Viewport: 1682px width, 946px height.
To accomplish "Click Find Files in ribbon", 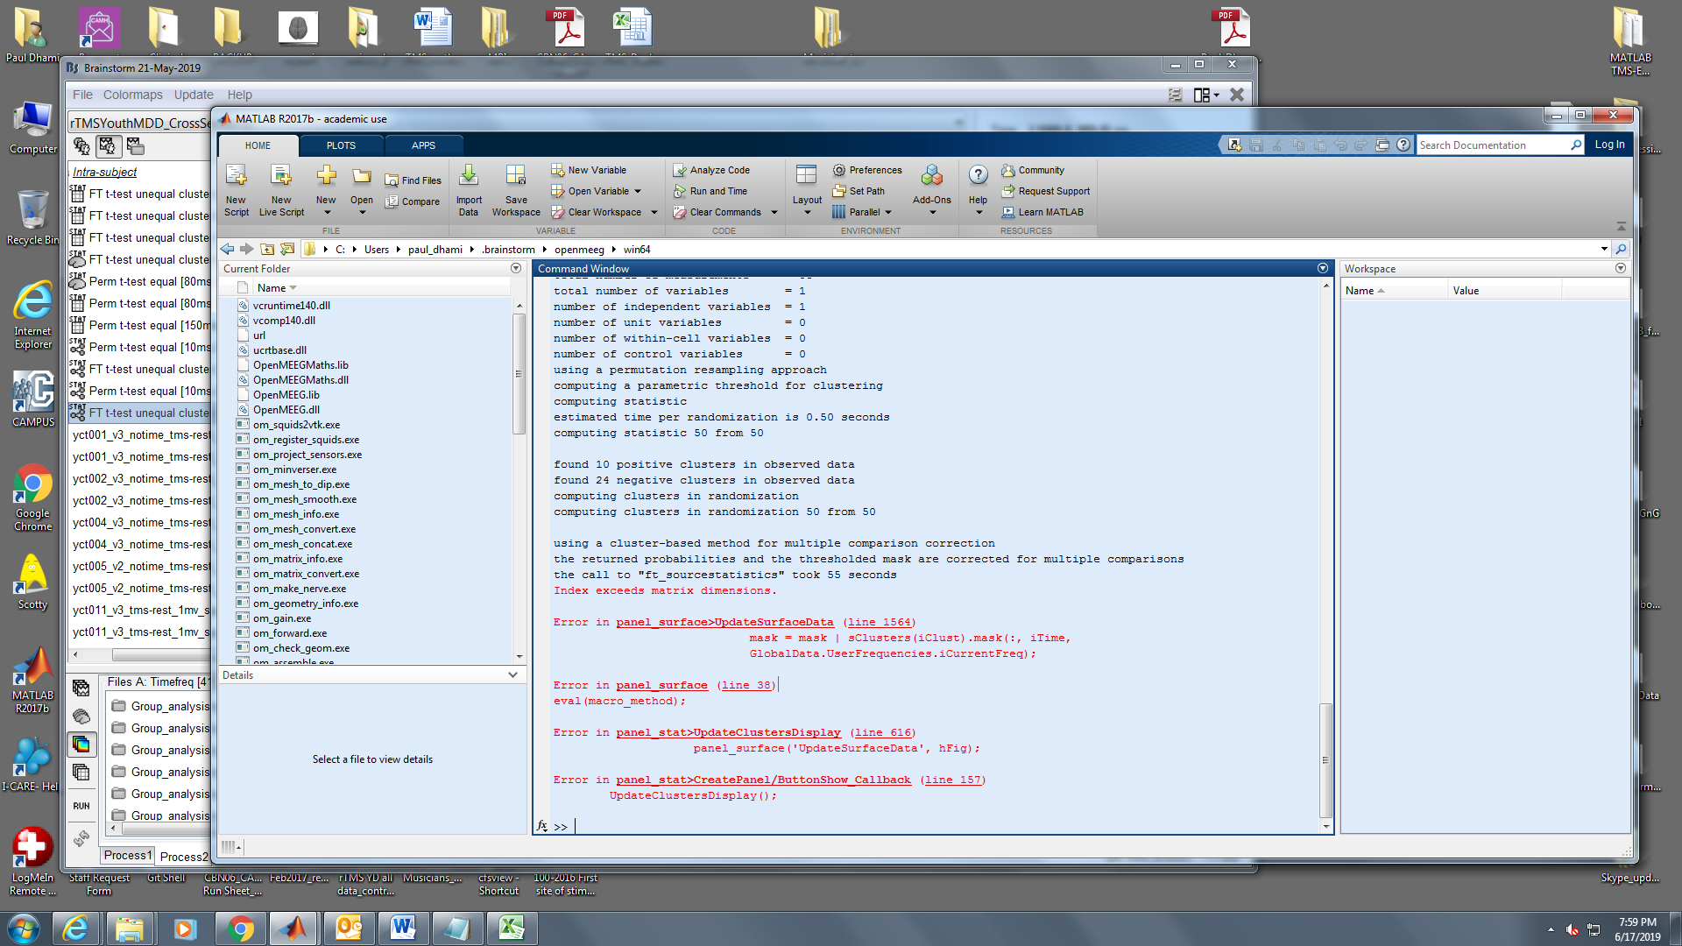I will pos(413,180).
